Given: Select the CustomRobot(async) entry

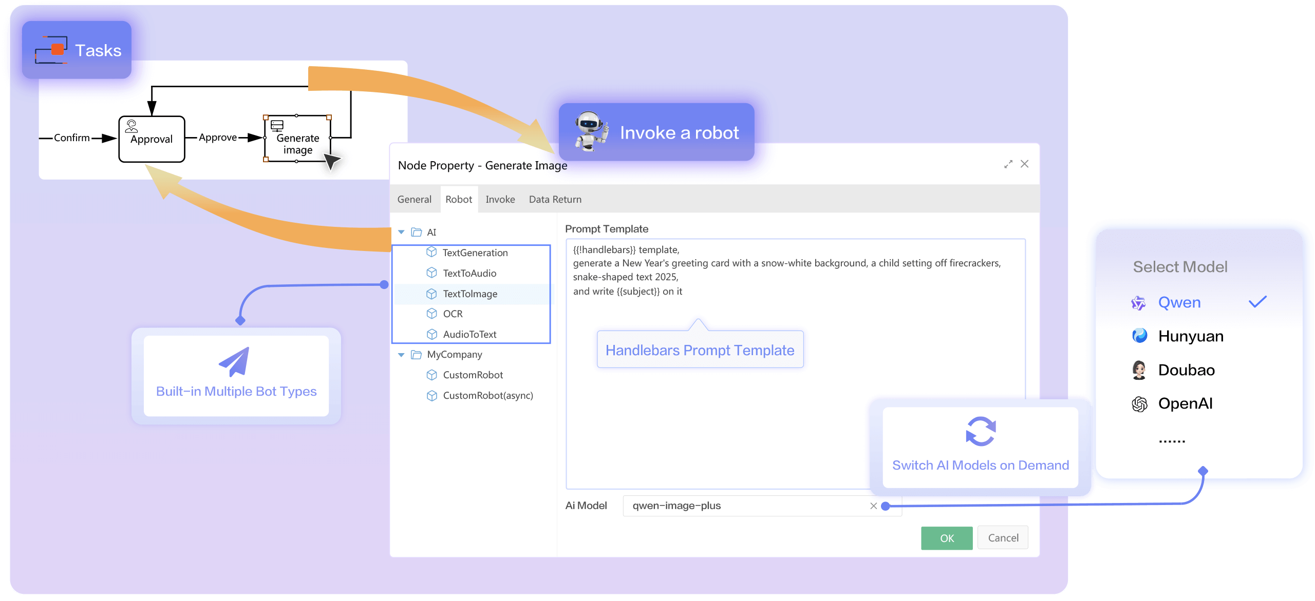Looking at the screenshot, I should [487, 395].
